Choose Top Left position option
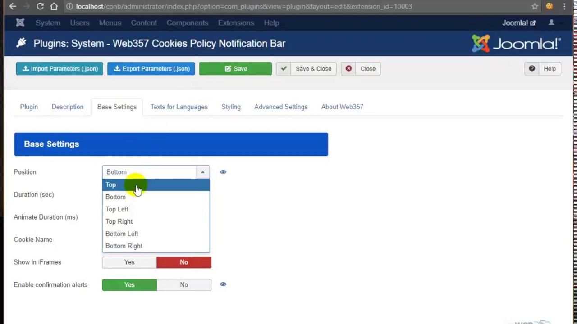The height and width of the screenshot is (324, 577). [156, 209]
